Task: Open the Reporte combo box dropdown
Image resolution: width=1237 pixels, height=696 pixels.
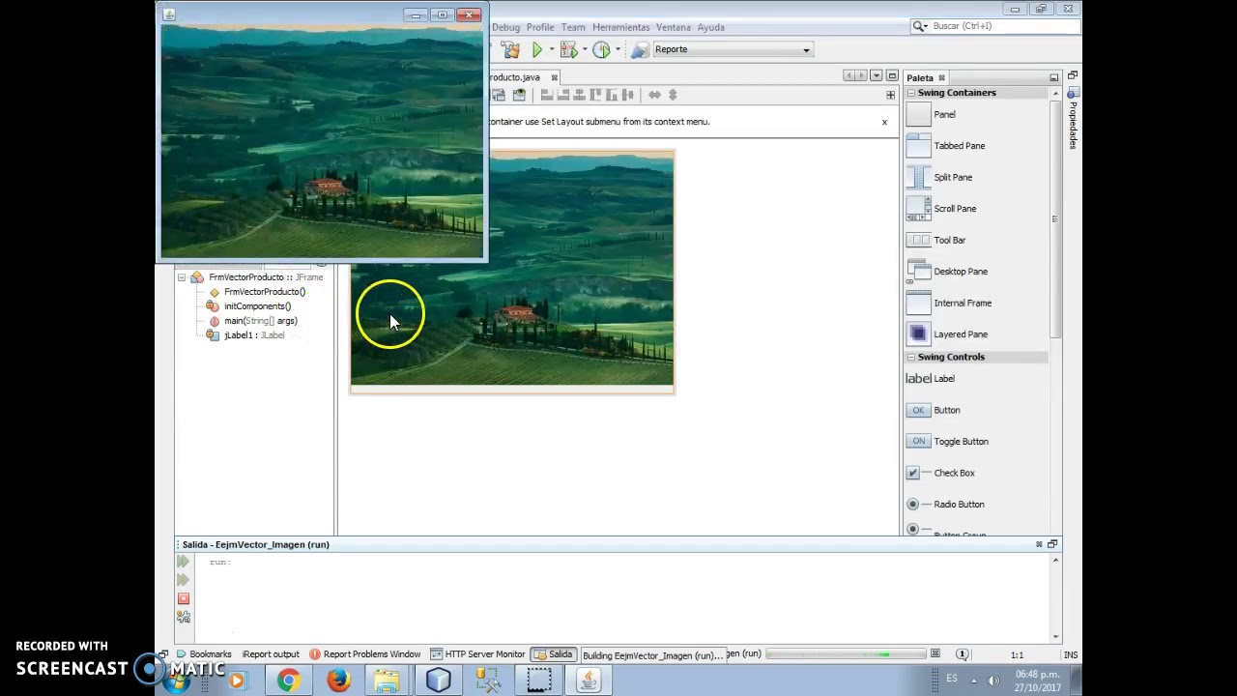Action: coord(806,49)
